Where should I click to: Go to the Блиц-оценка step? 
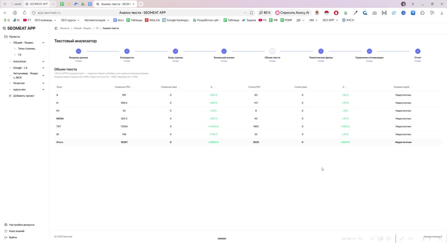[175, 51]
